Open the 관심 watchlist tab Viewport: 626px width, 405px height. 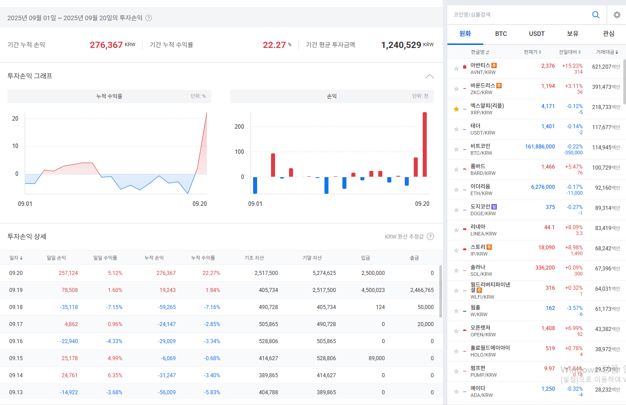[x=608, y=34]
